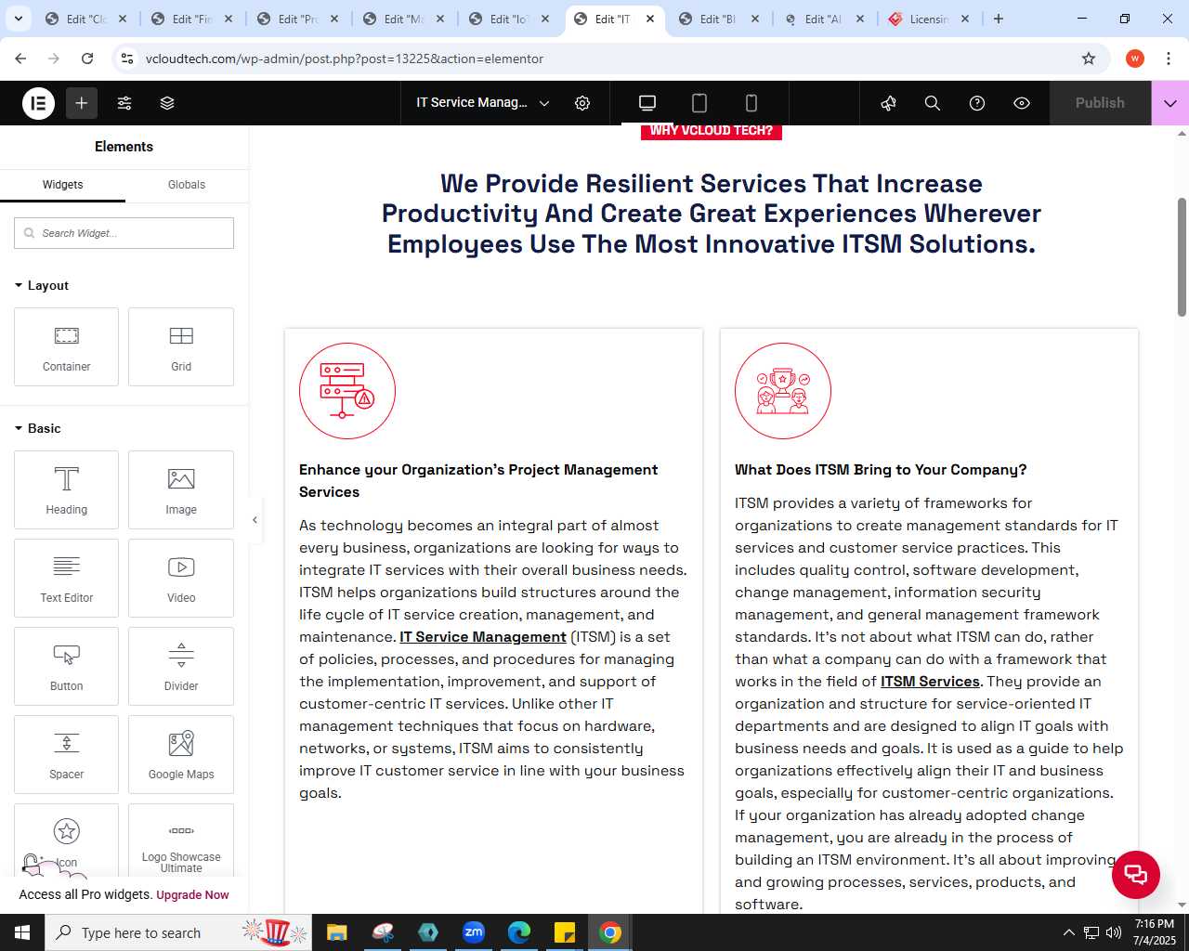Screen dimensions: 1189x951
Task: Open the Structure layers icon
Action: (167, 103)
